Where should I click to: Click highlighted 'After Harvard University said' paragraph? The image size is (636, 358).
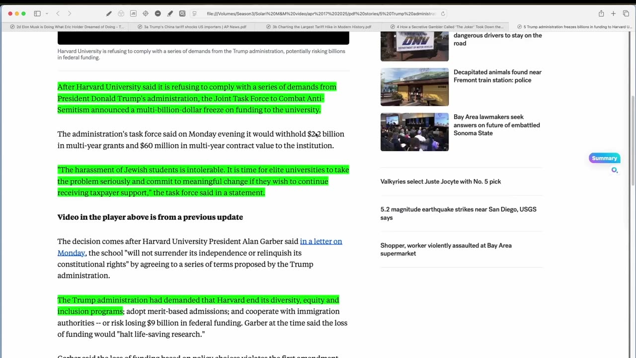coord(197,98)
